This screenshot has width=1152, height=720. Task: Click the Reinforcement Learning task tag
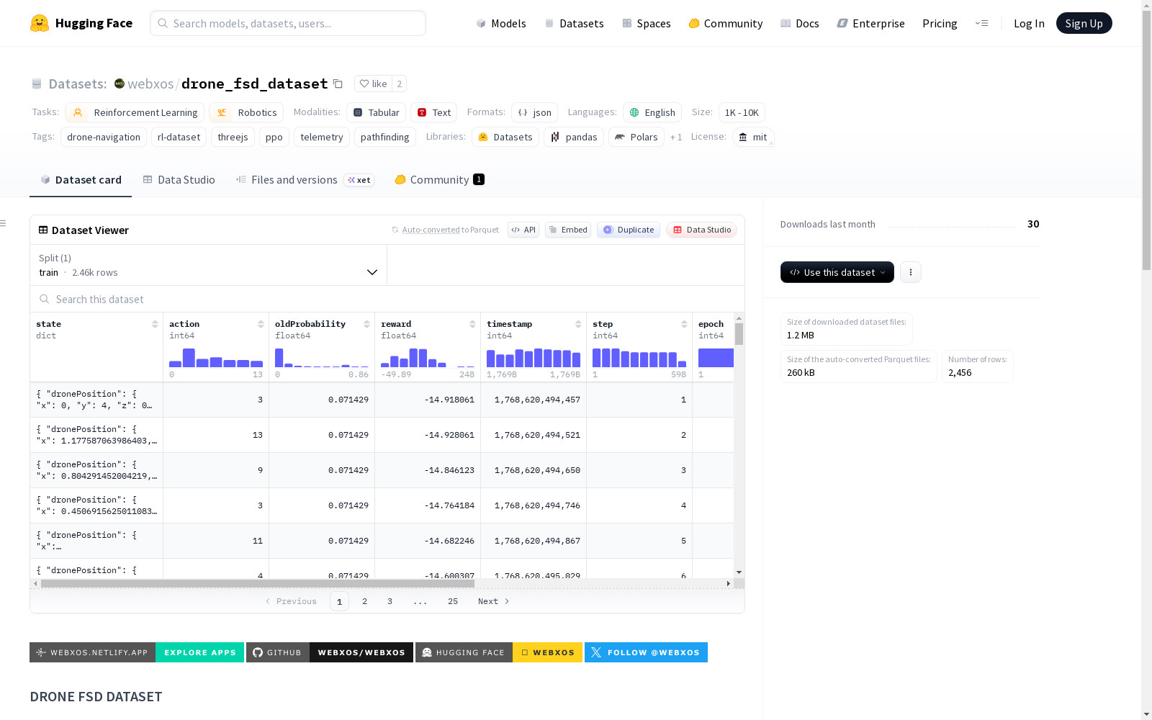point(135,112)
